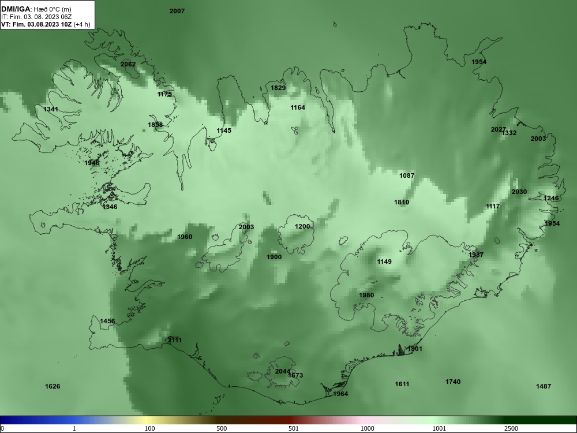Screen dimensions: 577x433
Task: Click the 1145 height value
Action: point(224,130)
